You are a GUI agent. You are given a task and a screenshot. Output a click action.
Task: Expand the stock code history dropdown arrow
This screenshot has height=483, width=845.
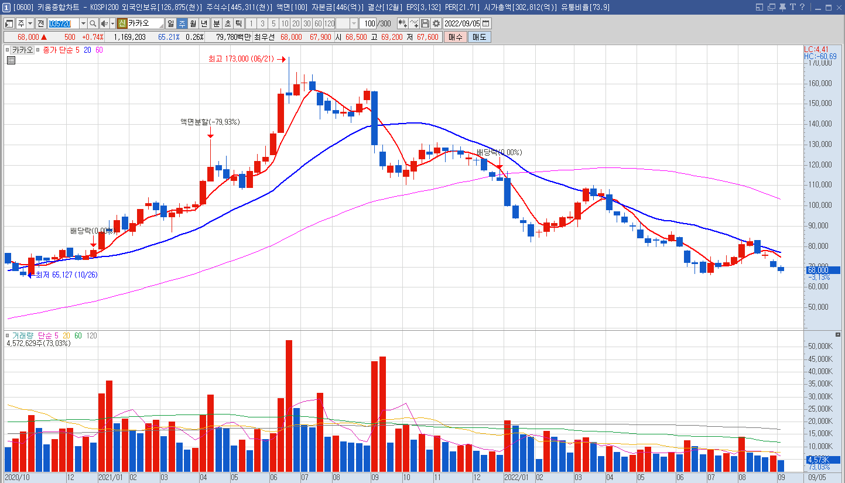pos(83,23)
